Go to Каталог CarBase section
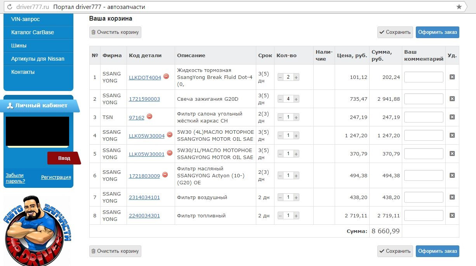 (33, 32)
